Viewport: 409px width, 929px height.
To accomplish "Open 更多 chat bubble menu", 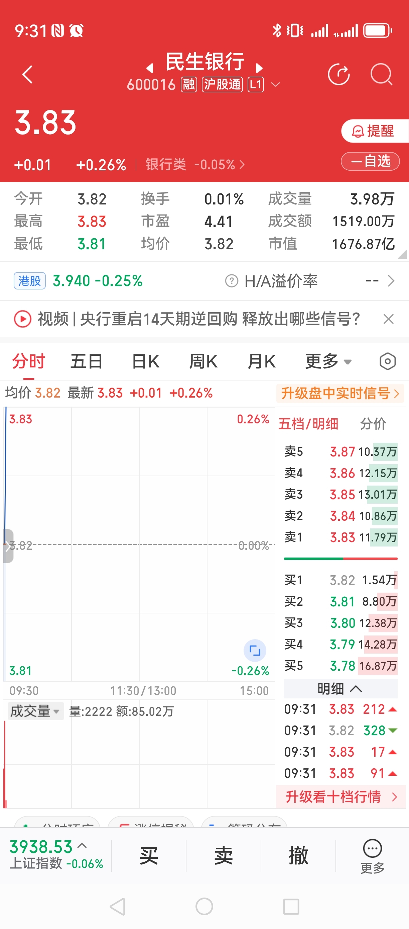I will [373, 856].
